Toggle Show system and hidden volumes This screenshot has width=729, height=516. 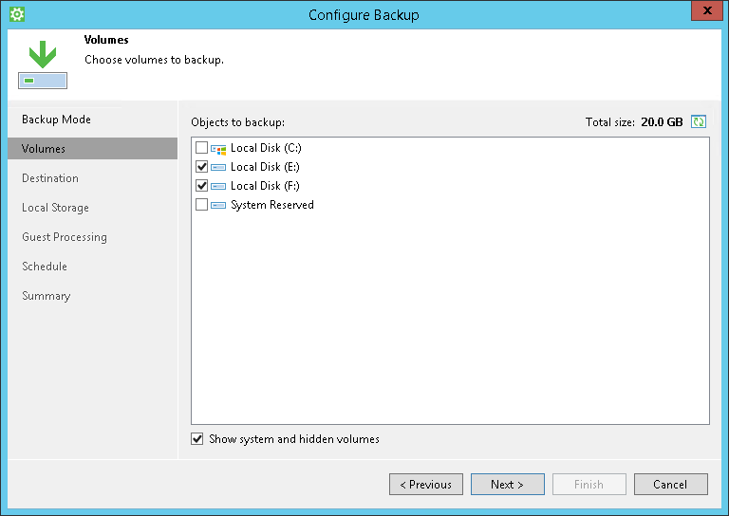pos(197,439)
